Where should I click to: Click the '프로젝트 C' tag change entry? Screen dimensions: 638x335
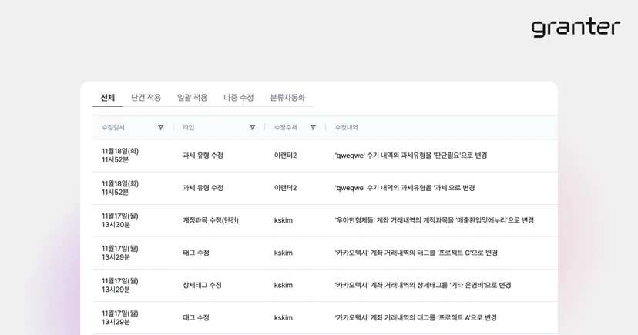pyautogui.click(x=416, y=253)
